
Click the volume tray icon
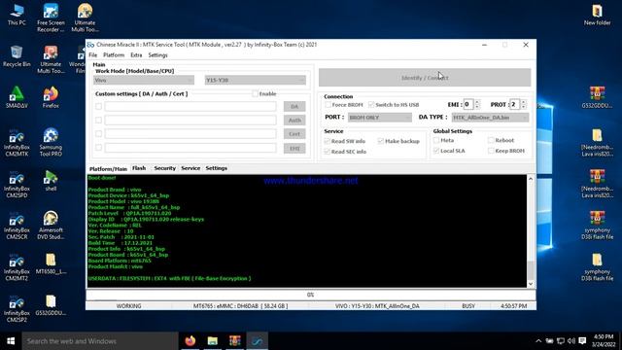click(x=571, y=341)
